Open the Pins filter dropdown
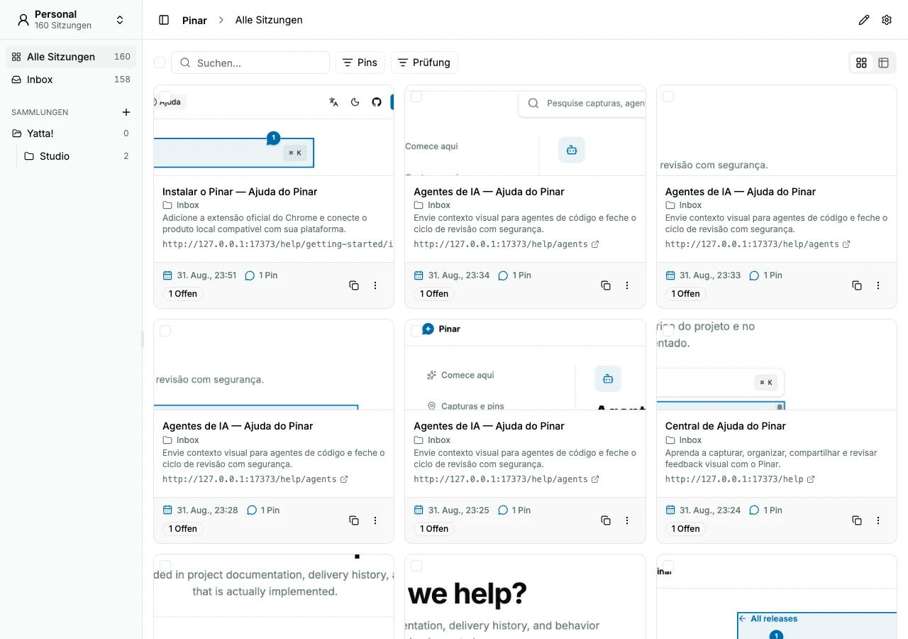 (360, 62)
